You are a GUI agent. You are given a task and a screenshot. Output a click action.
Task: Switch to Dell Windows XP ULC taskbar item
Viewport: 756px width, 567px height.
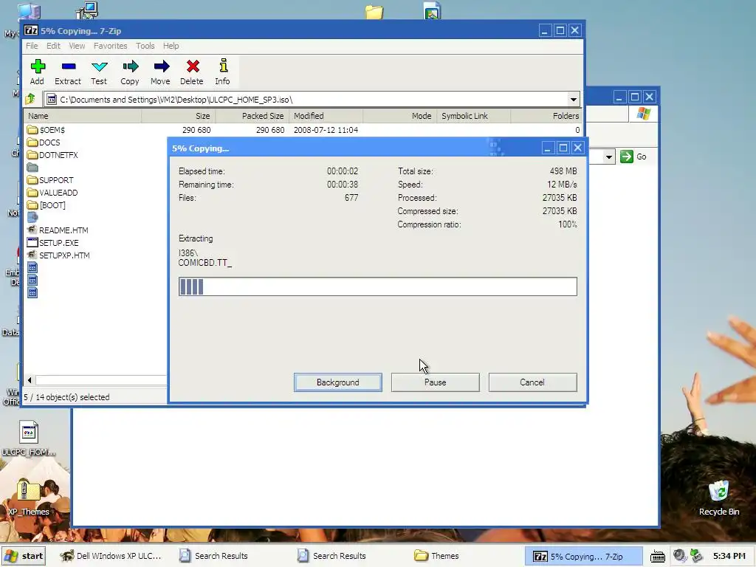tap(111, 556)
